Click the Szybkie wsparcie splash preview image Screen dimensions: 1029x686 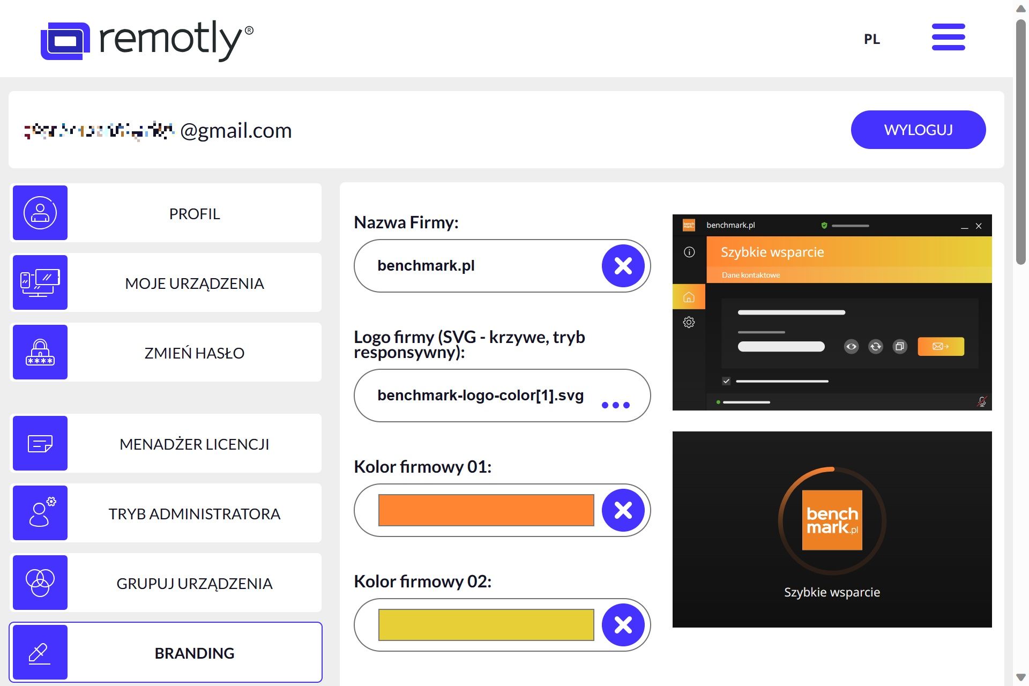(x=832, y=530)
